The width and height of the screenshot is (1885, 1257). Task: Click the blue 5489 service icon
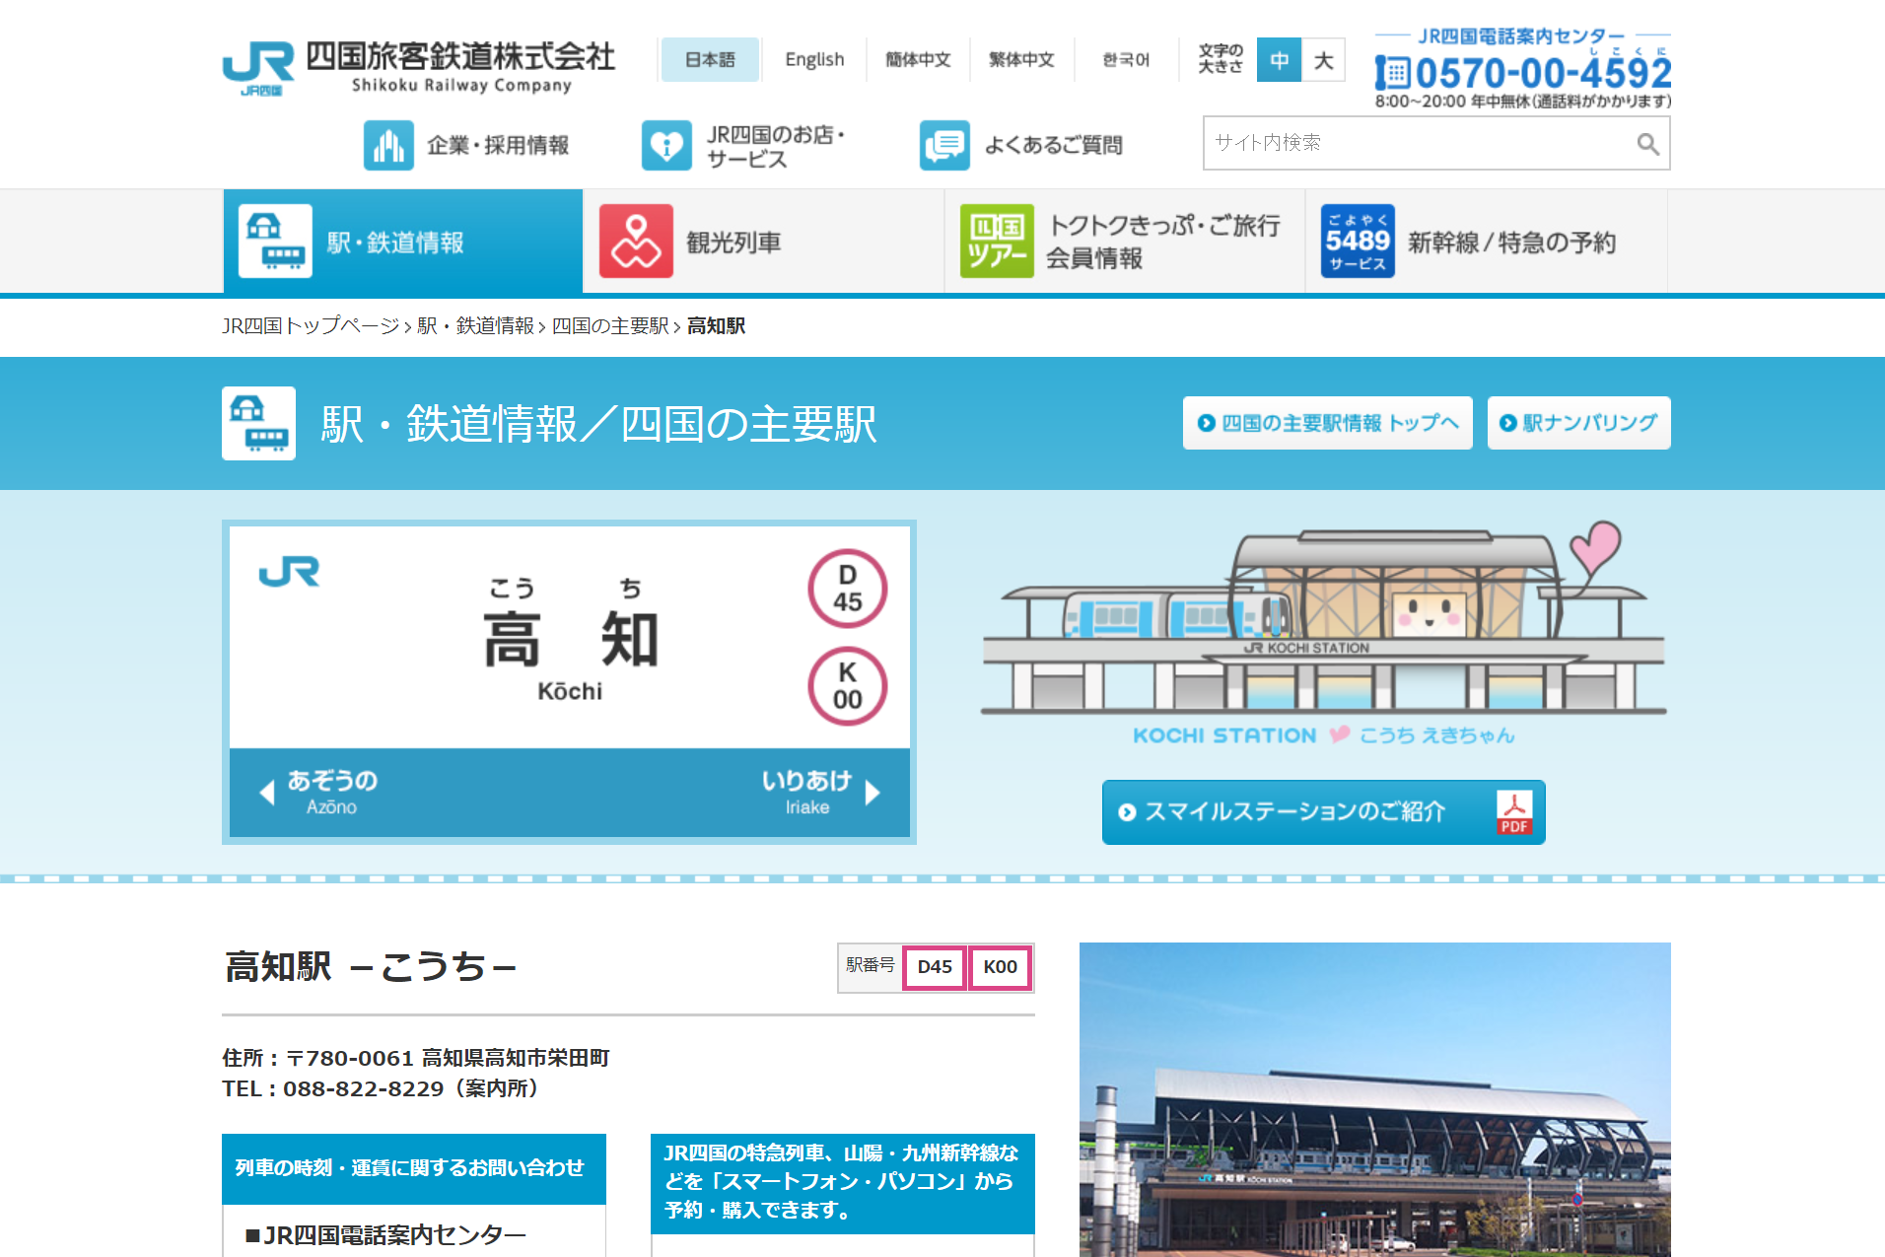(1358, 242)
